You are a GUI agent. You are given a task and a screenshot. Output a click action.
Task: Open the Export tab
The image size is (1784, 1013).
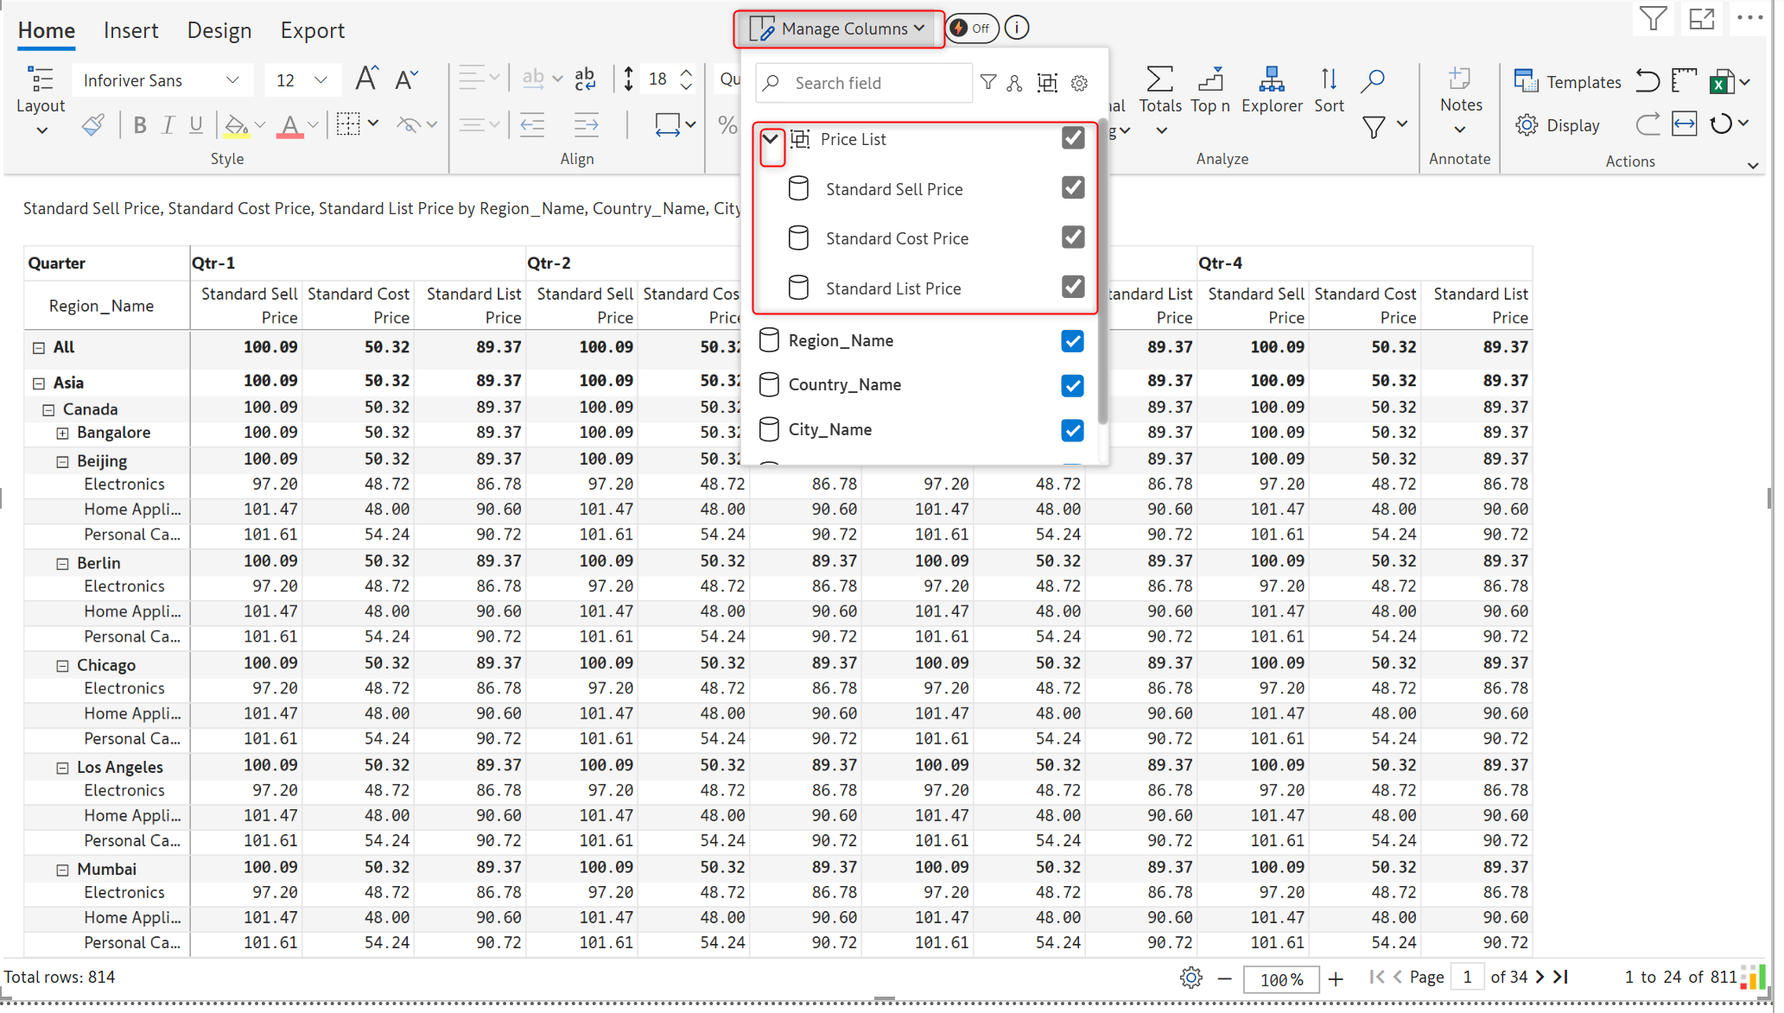tap(312, 30)
